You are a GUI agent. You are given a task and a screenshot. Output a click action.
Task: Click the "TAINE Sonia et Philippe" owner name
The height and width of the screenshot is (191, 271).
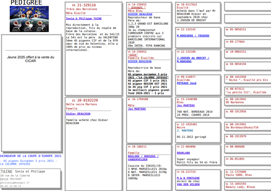23,171
